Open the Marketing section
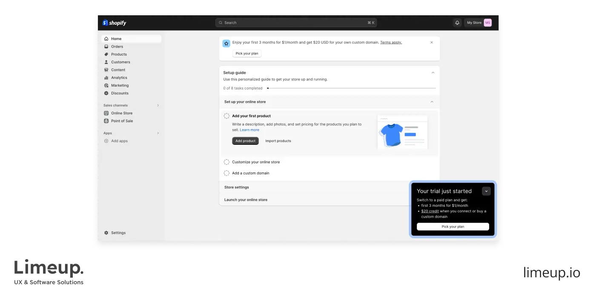This screenshot has height=293, width=596. [x=106, y=85]
